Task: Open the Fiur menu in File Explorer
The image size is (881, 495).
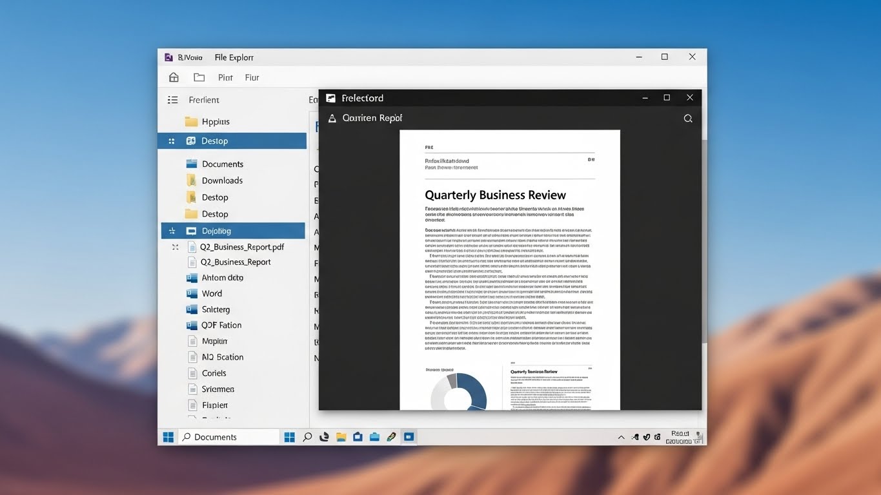Action: (252, 77)
